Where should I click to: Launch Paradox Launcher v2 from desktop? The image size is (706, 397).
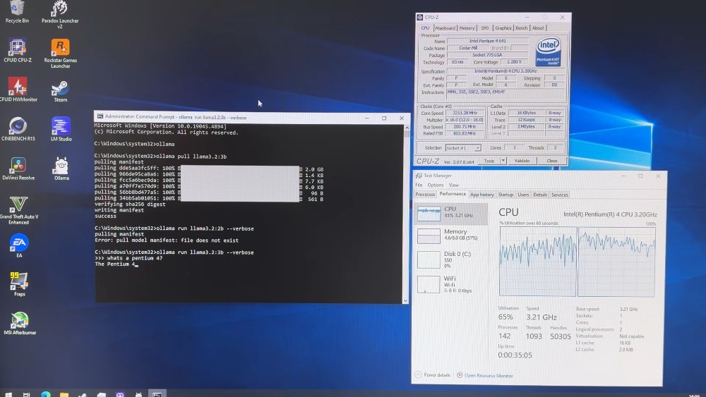[60, 14]
